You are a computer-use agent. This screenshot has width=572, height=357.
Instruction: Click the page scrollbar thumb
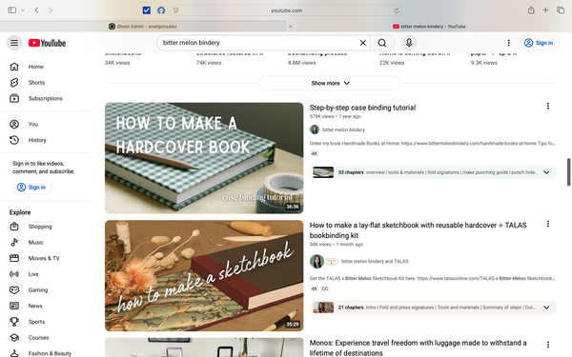pos(568,172)
